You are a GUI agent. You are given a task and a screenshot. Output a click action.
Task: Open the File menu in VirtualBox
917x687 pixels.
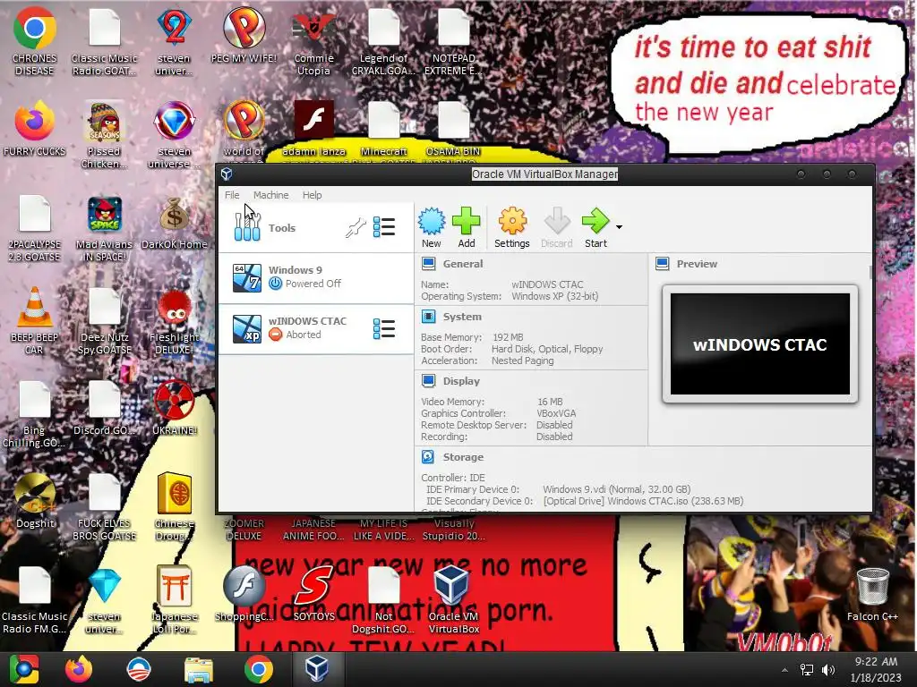click(x=232, y=195)
